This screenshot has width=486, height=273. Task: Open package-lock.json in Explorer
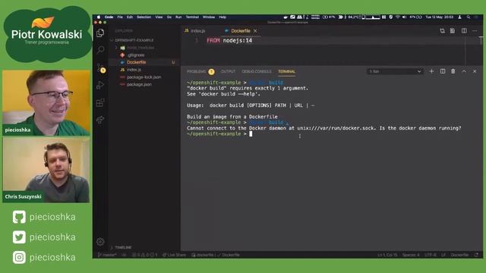[144, 77]
